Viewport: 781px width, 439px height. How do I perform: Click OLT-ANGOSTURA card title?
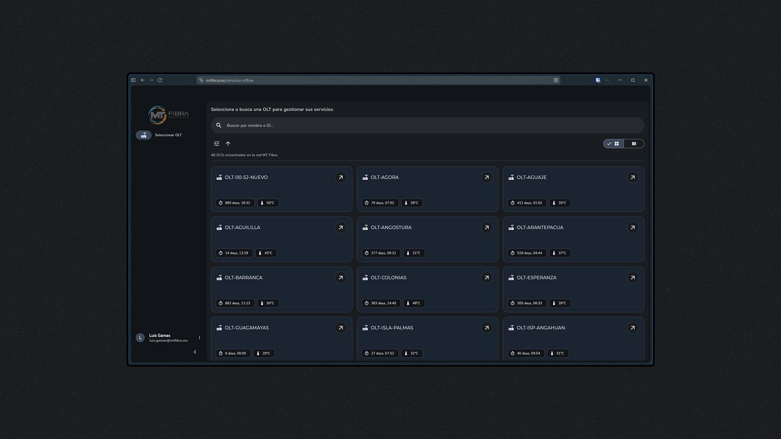pyautogui.click(x=391, y=228)
